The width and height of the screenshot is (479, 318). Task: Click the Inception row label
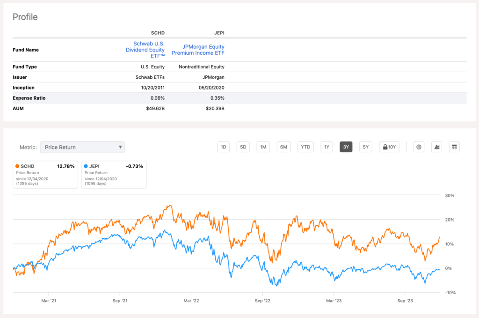tap(23, 88)
